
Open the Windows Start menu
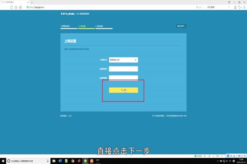tap(3, 161)
